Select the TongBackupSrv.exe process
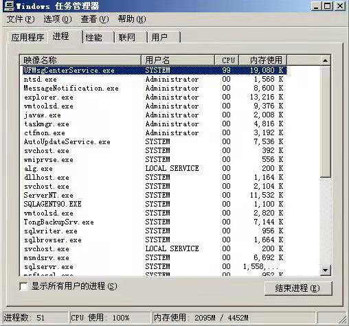The height and width of the screenshot is (326, 349). pos(153,222)
